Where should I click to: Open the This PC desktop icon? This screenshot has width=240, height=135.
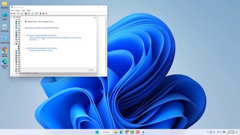4,16
